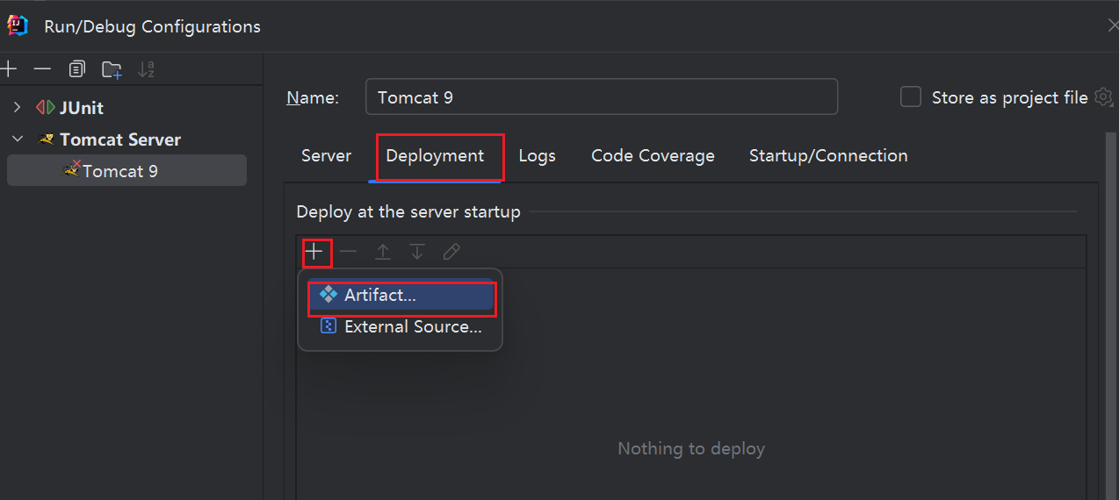Screen dimensions: 1119x500
Task: Click the Run/Debug Configurations title text
Action: click(152, 26)
